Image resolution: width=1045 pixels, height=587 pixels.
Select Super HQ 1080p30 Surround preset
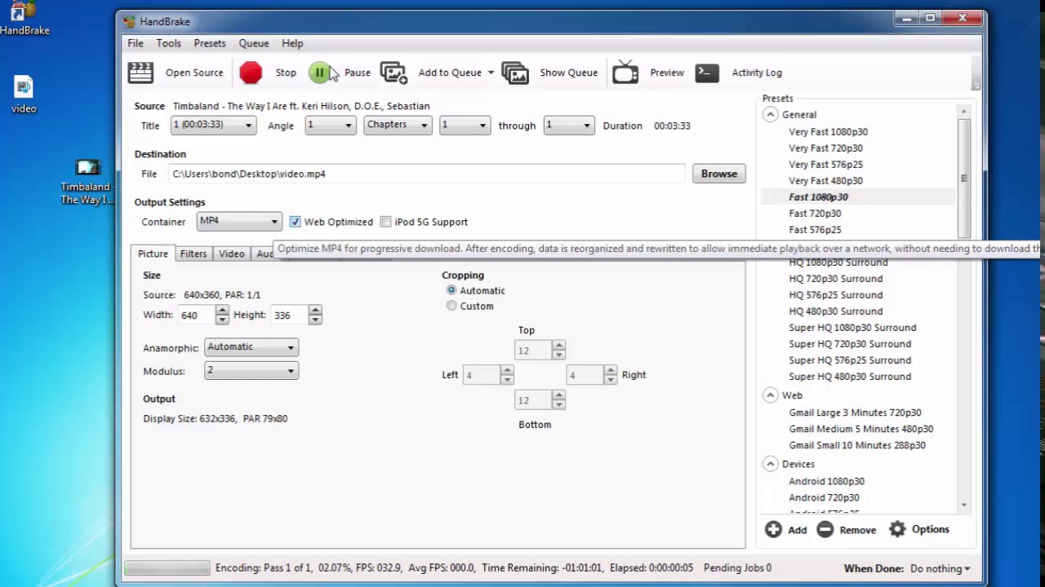tap(852, 327)
